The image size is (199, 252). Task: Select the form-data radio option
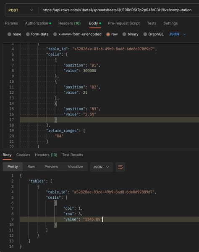pos(37,34)
